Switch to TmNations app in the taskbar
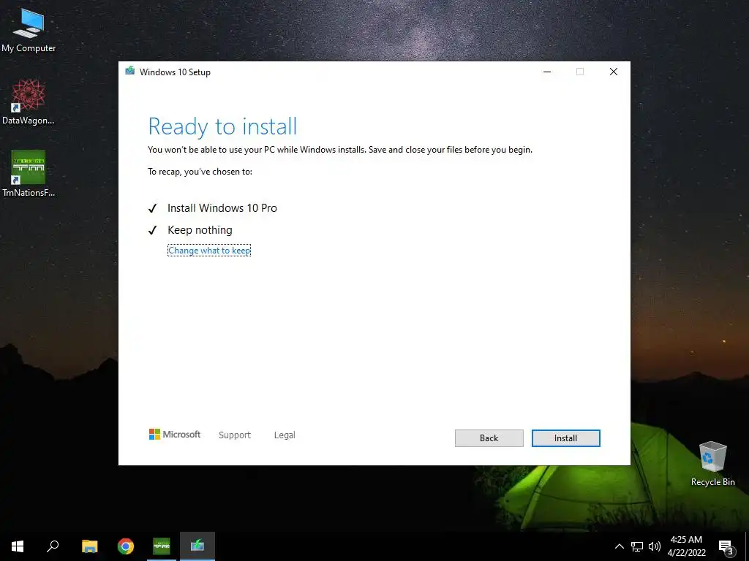 click(162, 546)
